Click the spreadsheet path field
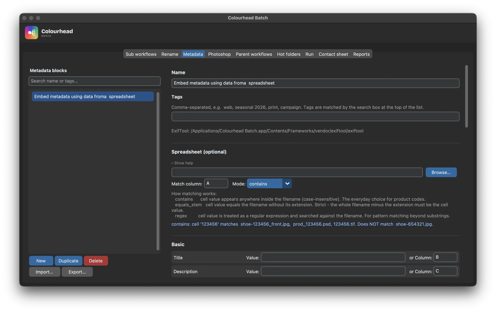 (297, 172)
